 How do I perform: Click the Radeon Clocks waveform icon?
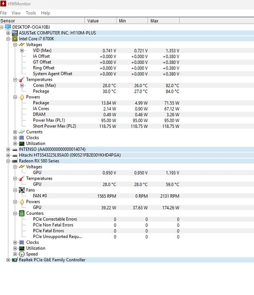coord(22,242)
